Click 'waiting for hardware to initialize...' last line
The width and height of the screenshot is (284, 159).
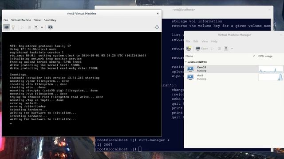click(x=43, y=119)
